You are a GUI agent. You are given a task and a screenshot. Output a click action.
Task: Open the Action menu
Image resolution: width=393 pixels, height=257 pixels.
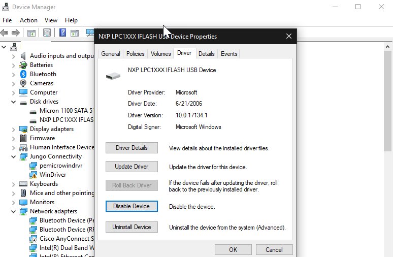(x=28, y=20)
